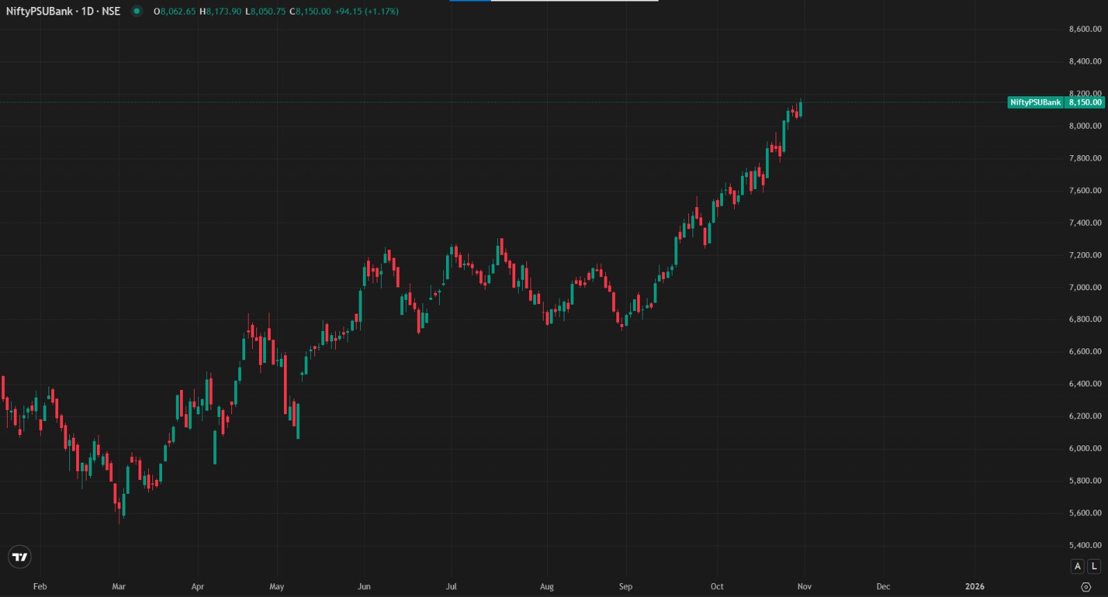Click the Apr label on time axis
Viewport: 1108px width, 597px height.
pyautogui.click(x=197, y=587)
